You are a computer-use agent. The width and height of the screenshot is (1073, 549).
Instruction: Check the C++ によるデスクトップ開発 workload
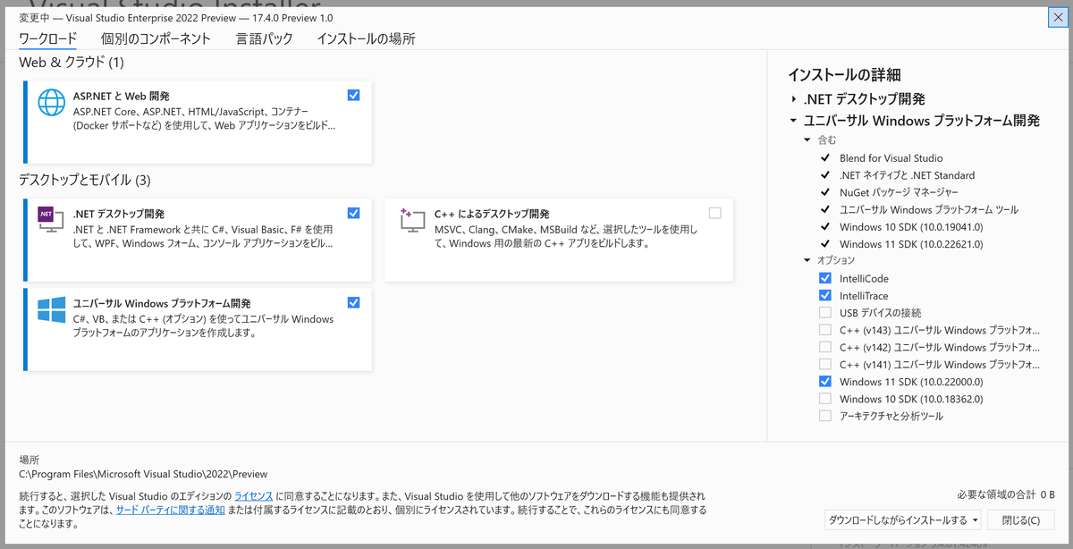click(x=714, y=213)
